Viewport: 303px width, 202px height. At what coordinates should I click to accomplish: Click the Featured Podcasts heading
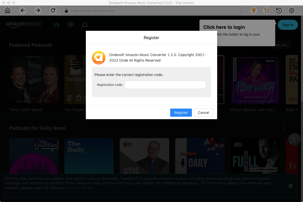pos(31,45)
